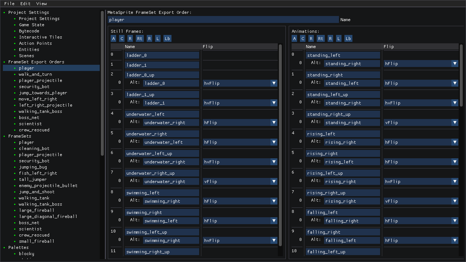Select Scenes in the project tree
466x262 pixels.
(x=27, y=56)
